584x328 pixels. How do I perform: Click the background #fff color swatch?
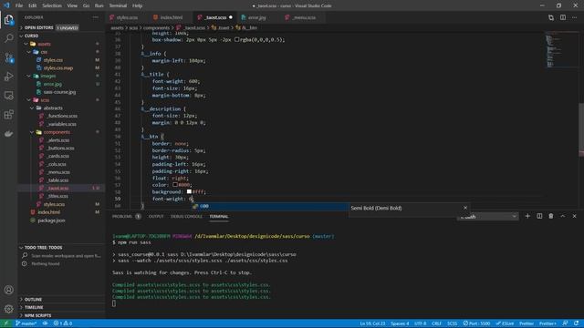(x=189, y=191)
